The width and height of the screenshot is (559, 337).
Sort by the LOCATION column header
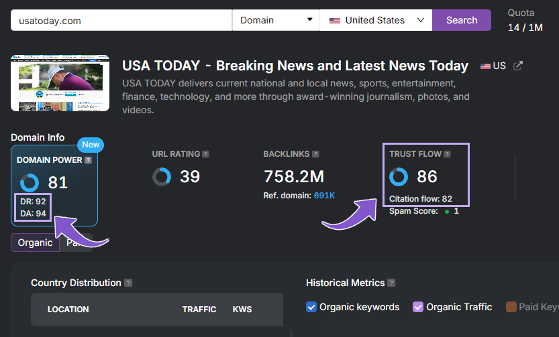(68, 310)
